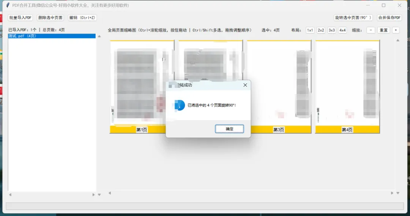Click the 删除选中页面 button
410x216 pixels.
coord(50,17)
